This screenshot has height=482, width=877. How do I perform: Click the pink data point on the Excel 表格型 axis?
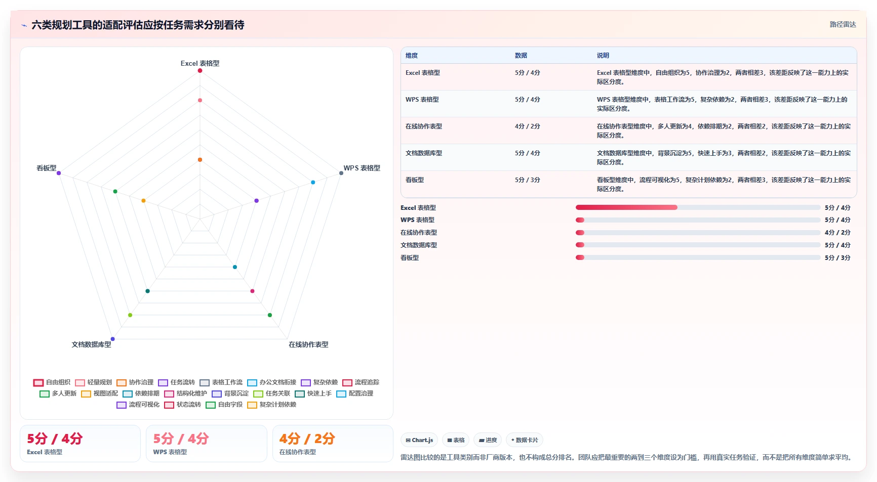point(200,100)
